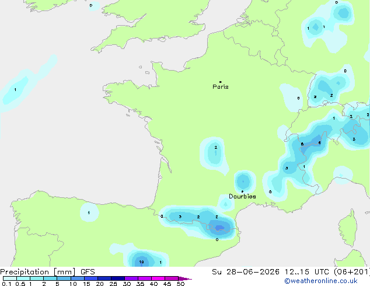Click the value 10 over northeastern Spain
This screenshot has height=286, width=370.
141,261
